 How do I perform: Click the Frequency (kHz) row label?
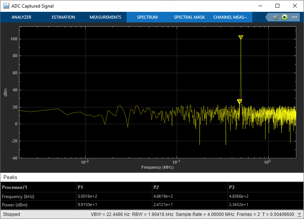pyautogui.click(x=18, y=197)
